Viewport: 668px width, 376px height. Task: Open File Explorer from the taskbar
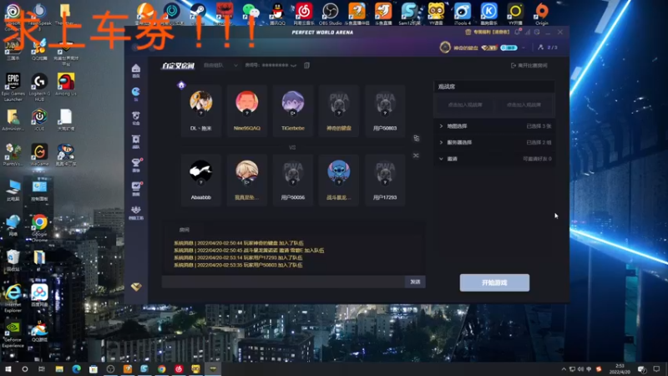click(x=59, y=368)
